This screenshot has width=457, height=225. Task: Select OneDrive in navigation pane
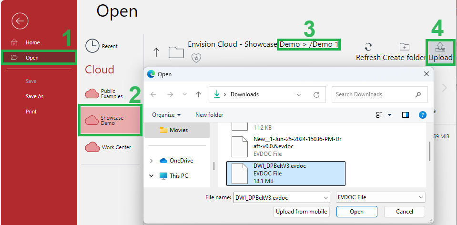coord(176,161)
